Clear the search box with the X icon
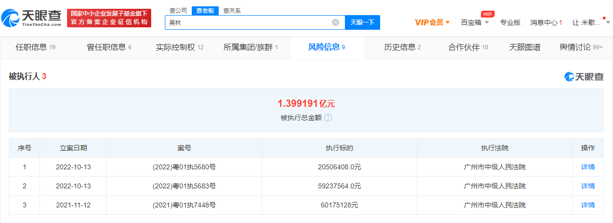Viewport: 613px width, 223px height. click(x=336, y=22)
